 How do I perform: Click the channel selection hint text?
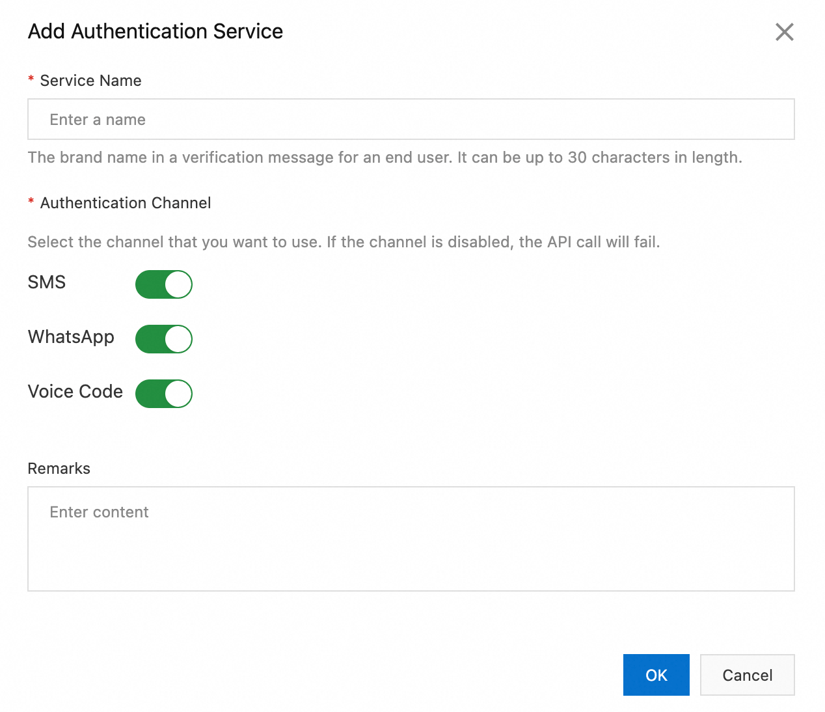[344, 242]
